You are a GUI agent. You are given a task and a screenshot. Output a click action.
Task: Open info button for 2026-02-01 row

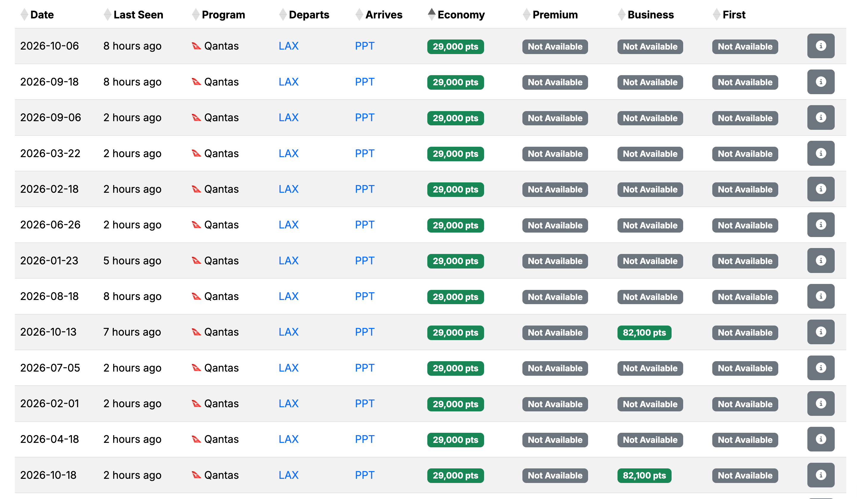click(x=820, y=403)
